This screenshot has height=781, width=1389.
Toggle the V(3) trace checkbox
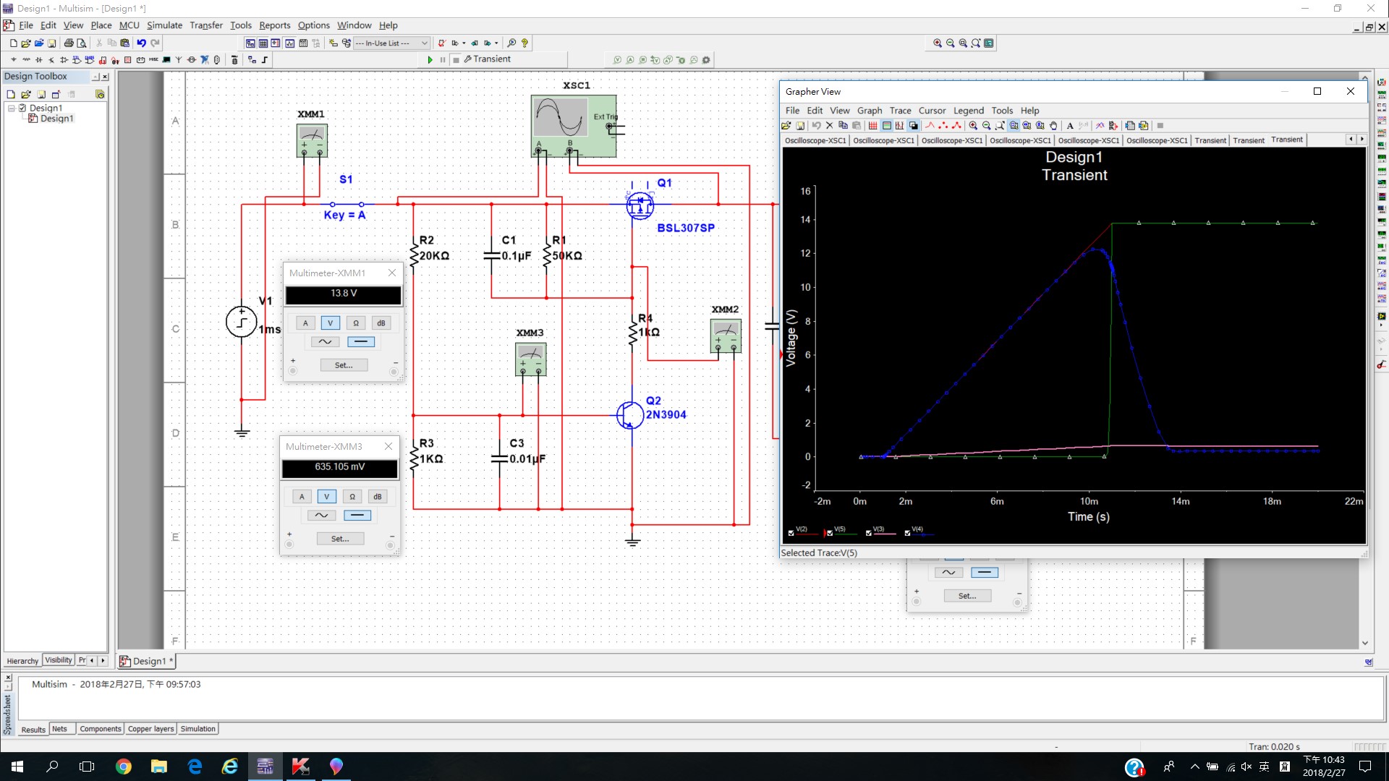pyautogui.click(x=869, y=533)
